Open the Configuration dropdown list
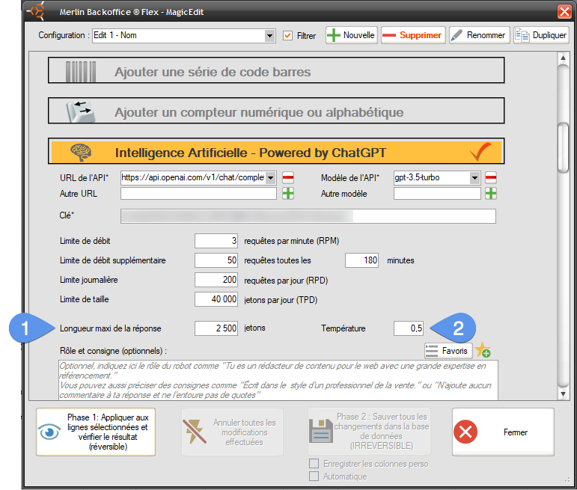The width and height of the screenshot is (577, 490). click(269, 36)
